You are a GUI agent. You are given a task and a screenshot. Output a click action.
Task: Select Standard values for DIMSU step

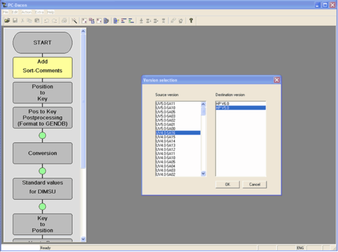42,189
